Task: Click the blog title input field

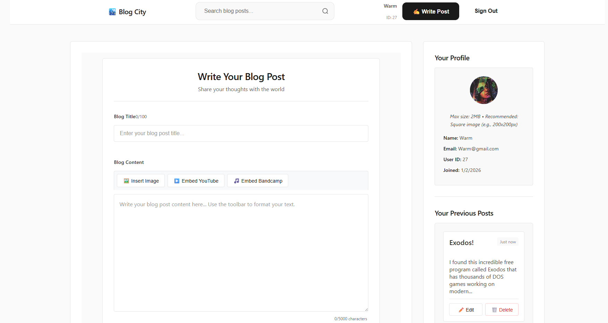Action: [x=241, y=133]
